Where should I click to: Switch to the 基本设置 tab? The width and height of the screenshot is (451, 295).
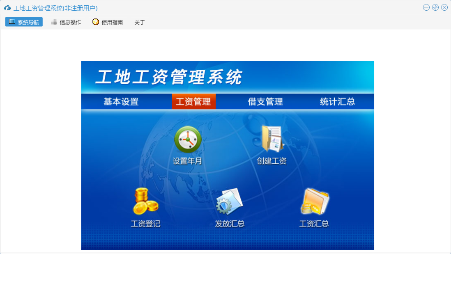click(x=121, y=102)
